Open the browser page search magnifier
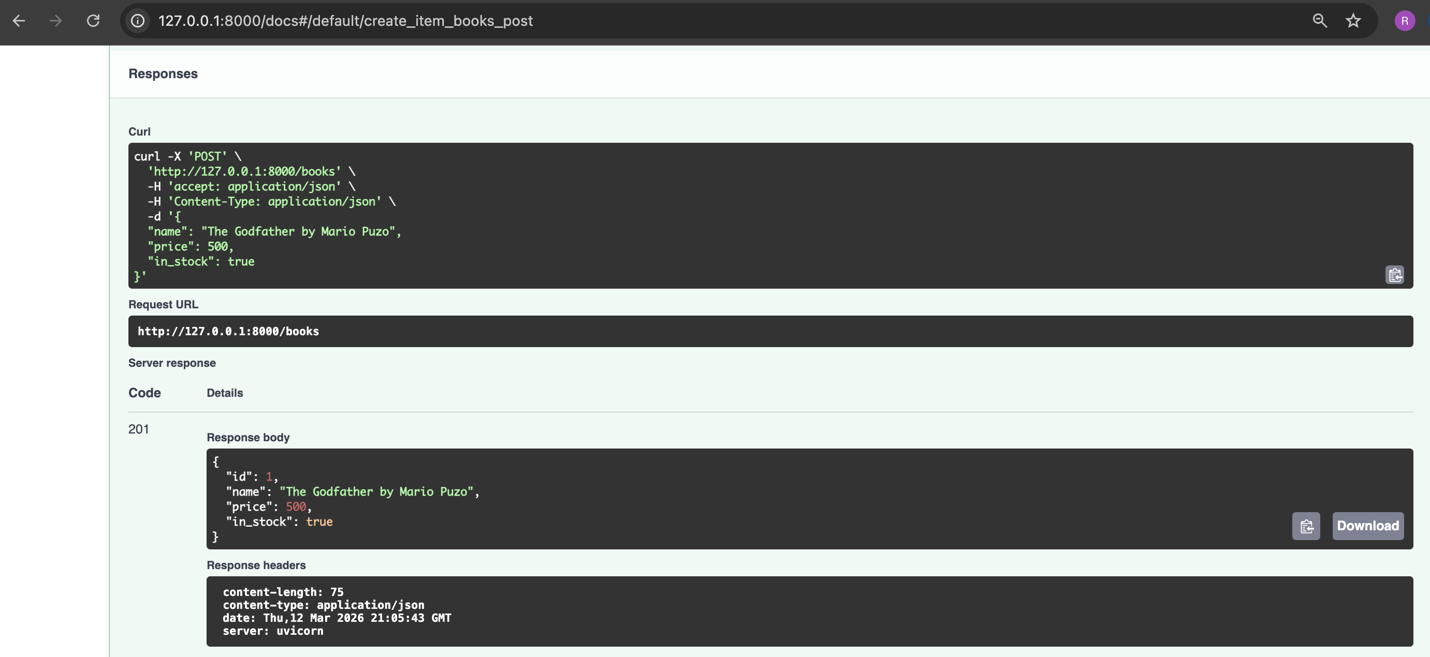Viewport: 1430px width, 657px height. click(1320, 21)
